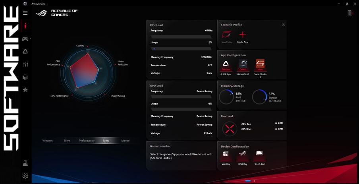
Task: Select the Home info icon in the sidebar
Action: point(25,26)
